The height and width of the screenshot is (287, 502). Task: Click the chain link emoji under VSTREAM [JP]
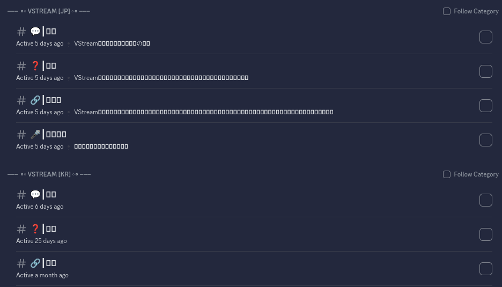click(35, 100)
